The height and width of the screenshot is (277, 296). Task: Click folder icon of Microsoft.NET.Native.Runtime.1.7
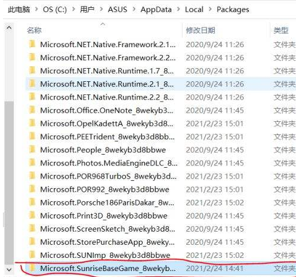pyautogui.click(x=32, y=70)
